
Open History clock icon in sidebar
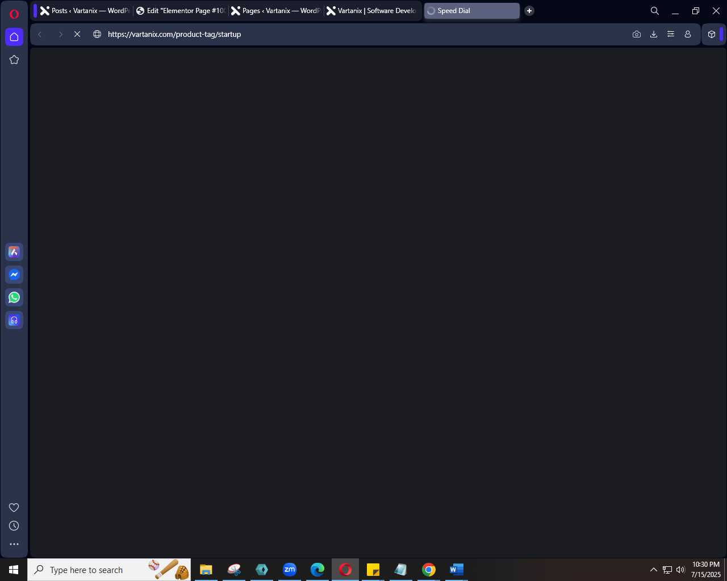pos(14,526)
